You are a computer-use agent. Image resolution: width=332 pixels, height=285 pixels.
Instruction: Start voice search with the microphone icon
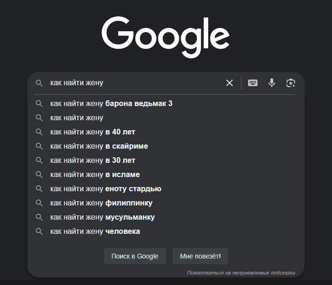click(x=272, y=83)
